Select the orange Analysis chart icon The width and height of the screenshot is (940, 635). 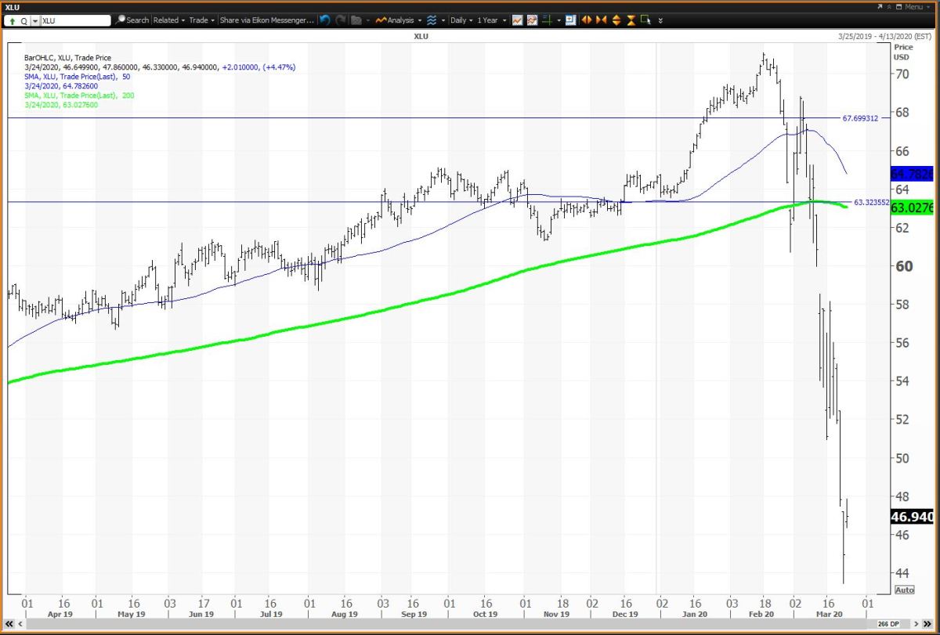[381, 20]
